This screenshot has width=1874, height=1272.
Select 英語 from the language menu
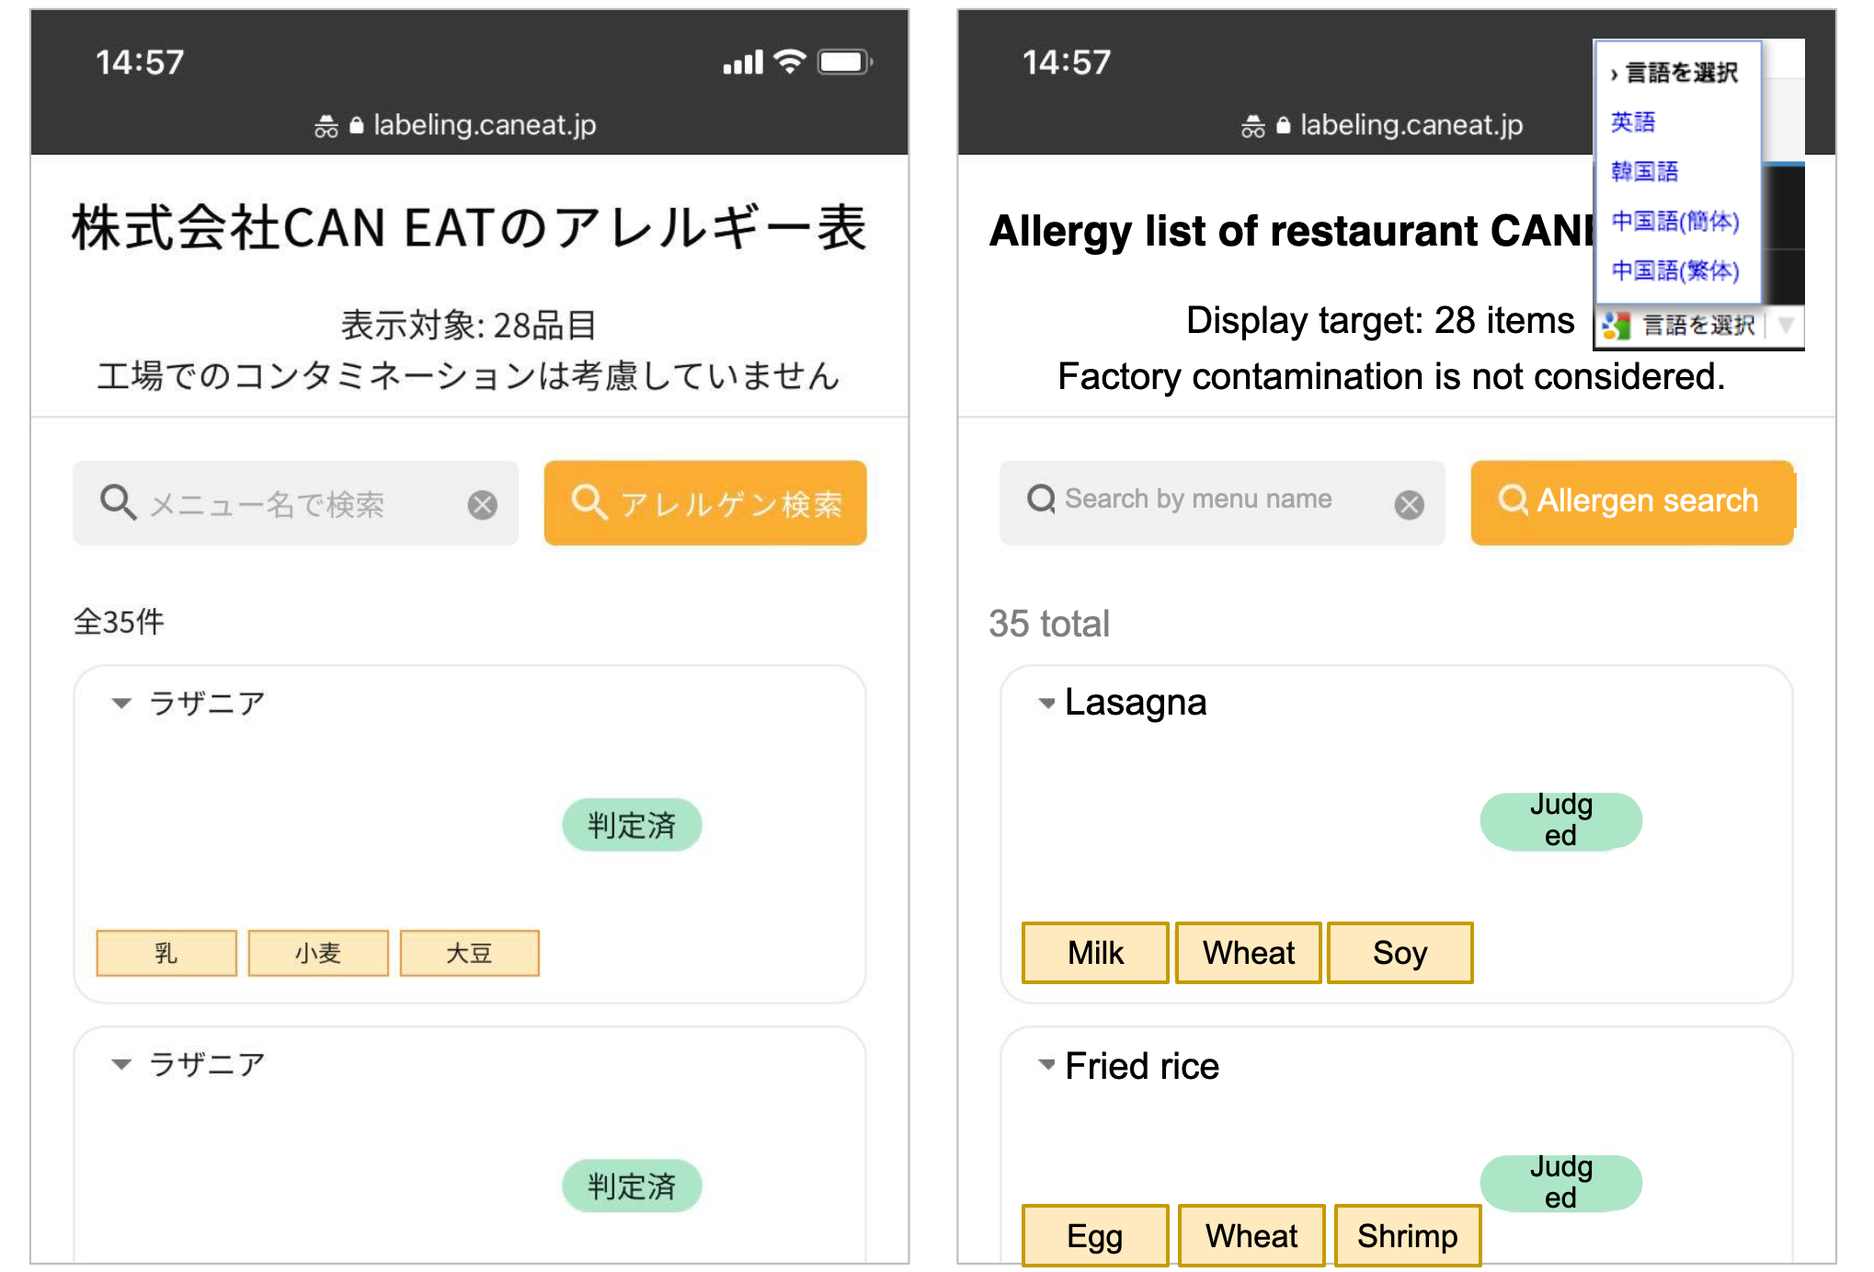[x=1633, y=122]
